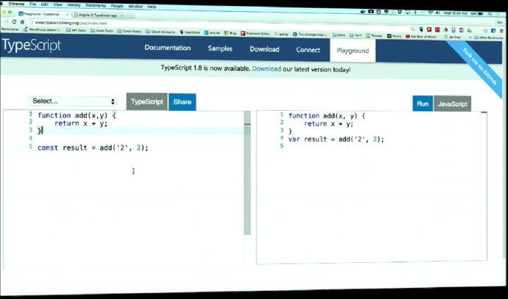This screenshot has width=508, height=299.
Task: Open the example Select... dropdown
Action: (73, 101)
